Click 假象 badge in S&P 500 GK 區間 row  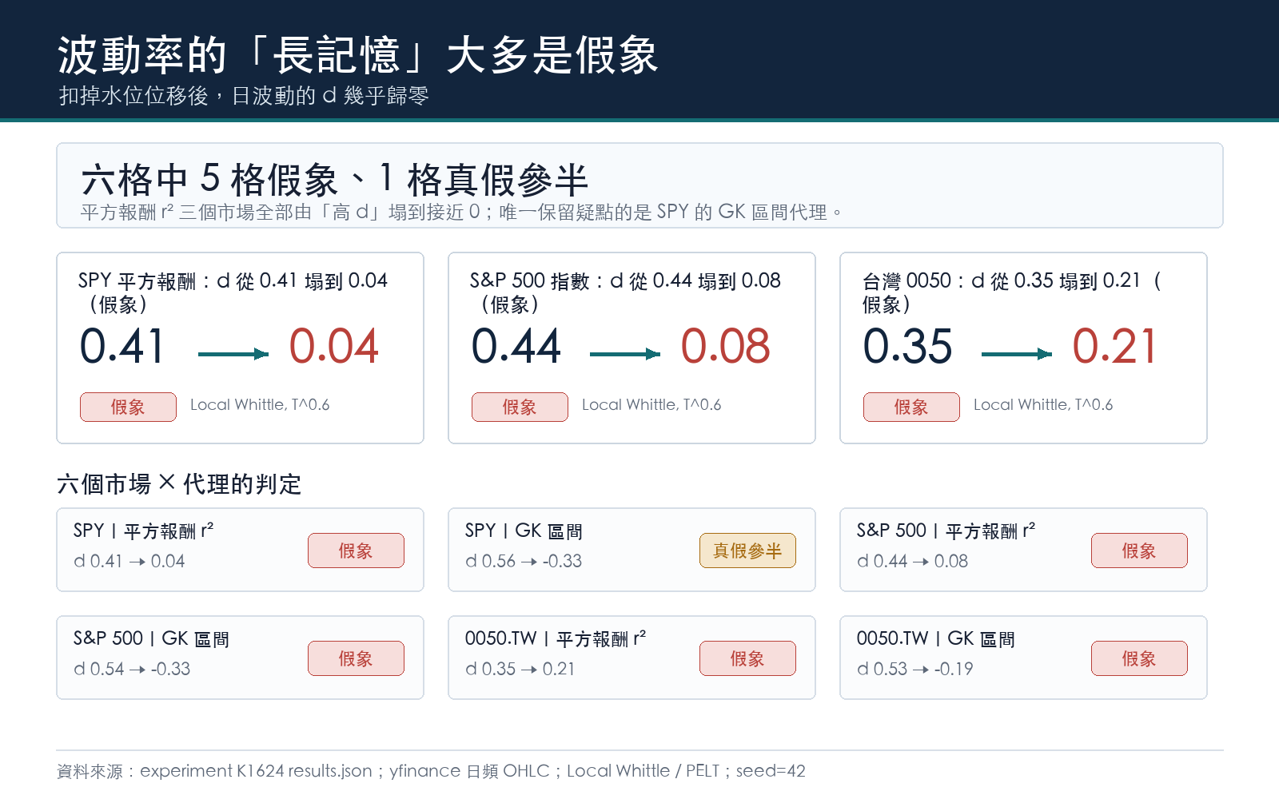[x=356, y=658]
